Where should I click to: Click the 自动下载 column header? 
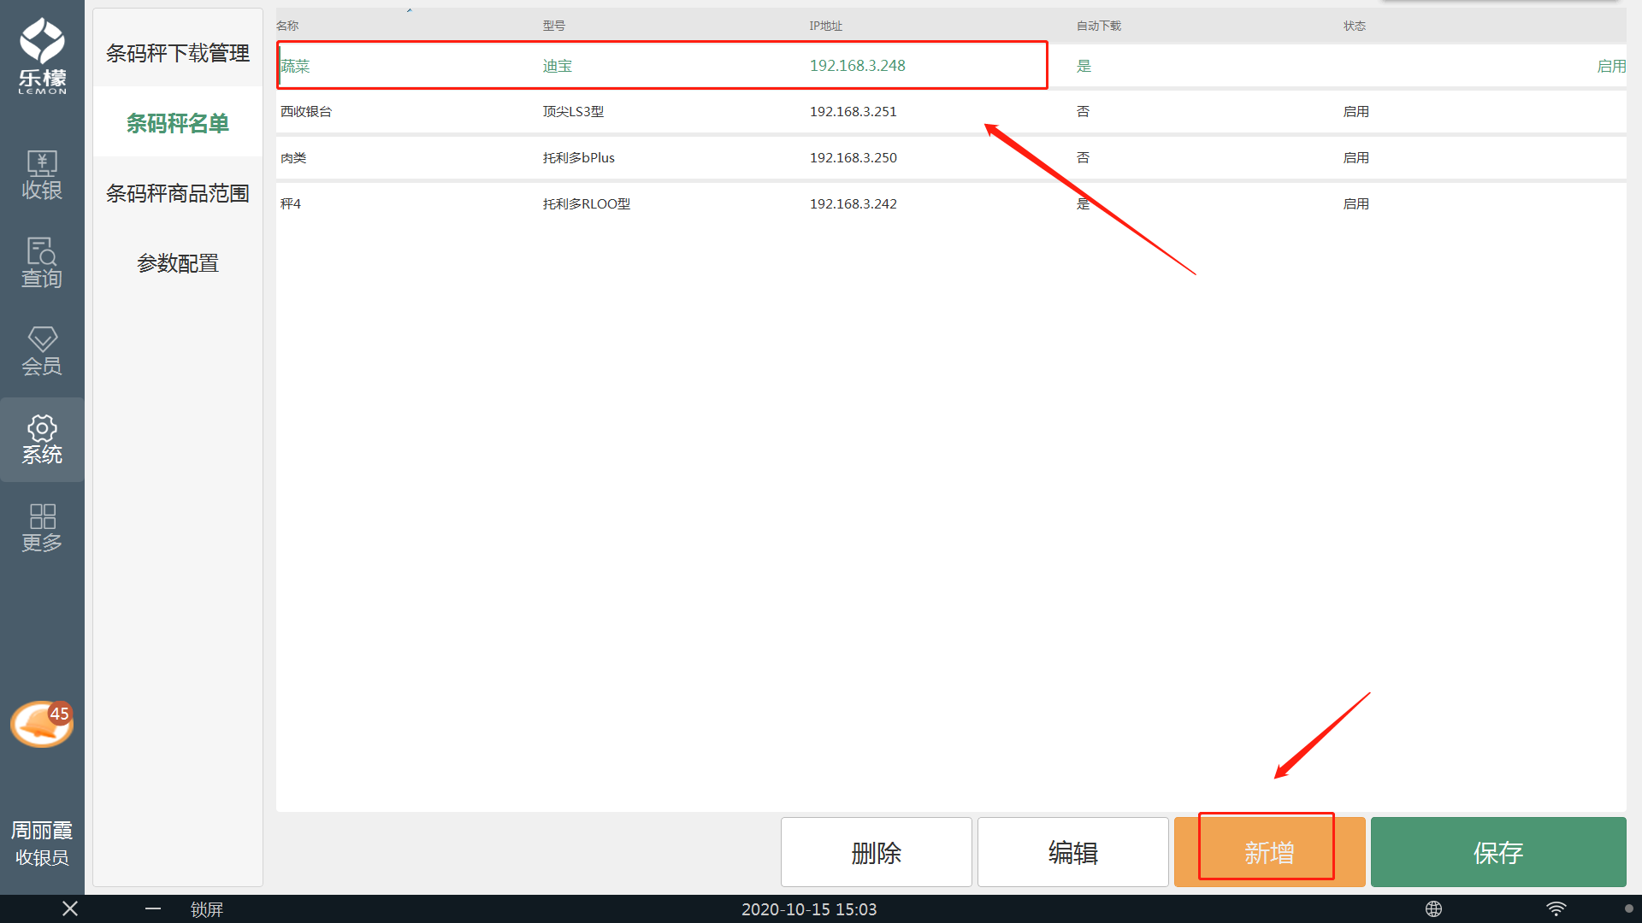(1098, 26)
